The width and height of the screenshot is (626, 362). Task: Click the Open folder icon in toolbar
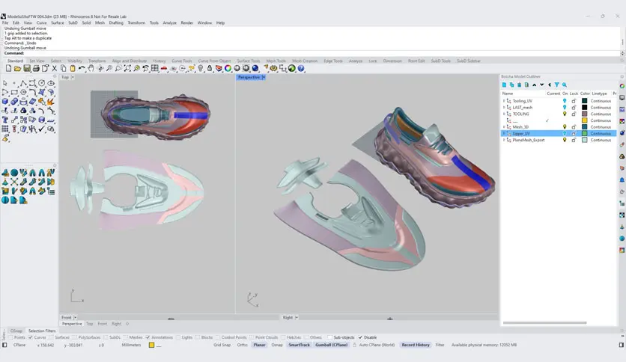tap(17, 68)
